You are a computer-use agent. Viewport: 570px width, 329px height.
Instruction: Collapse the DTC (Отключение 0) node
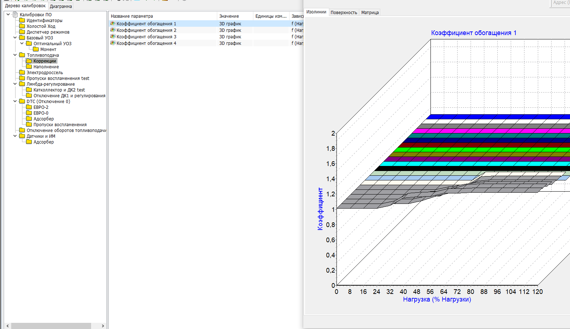pyautogui.click(x=15, y=101)
